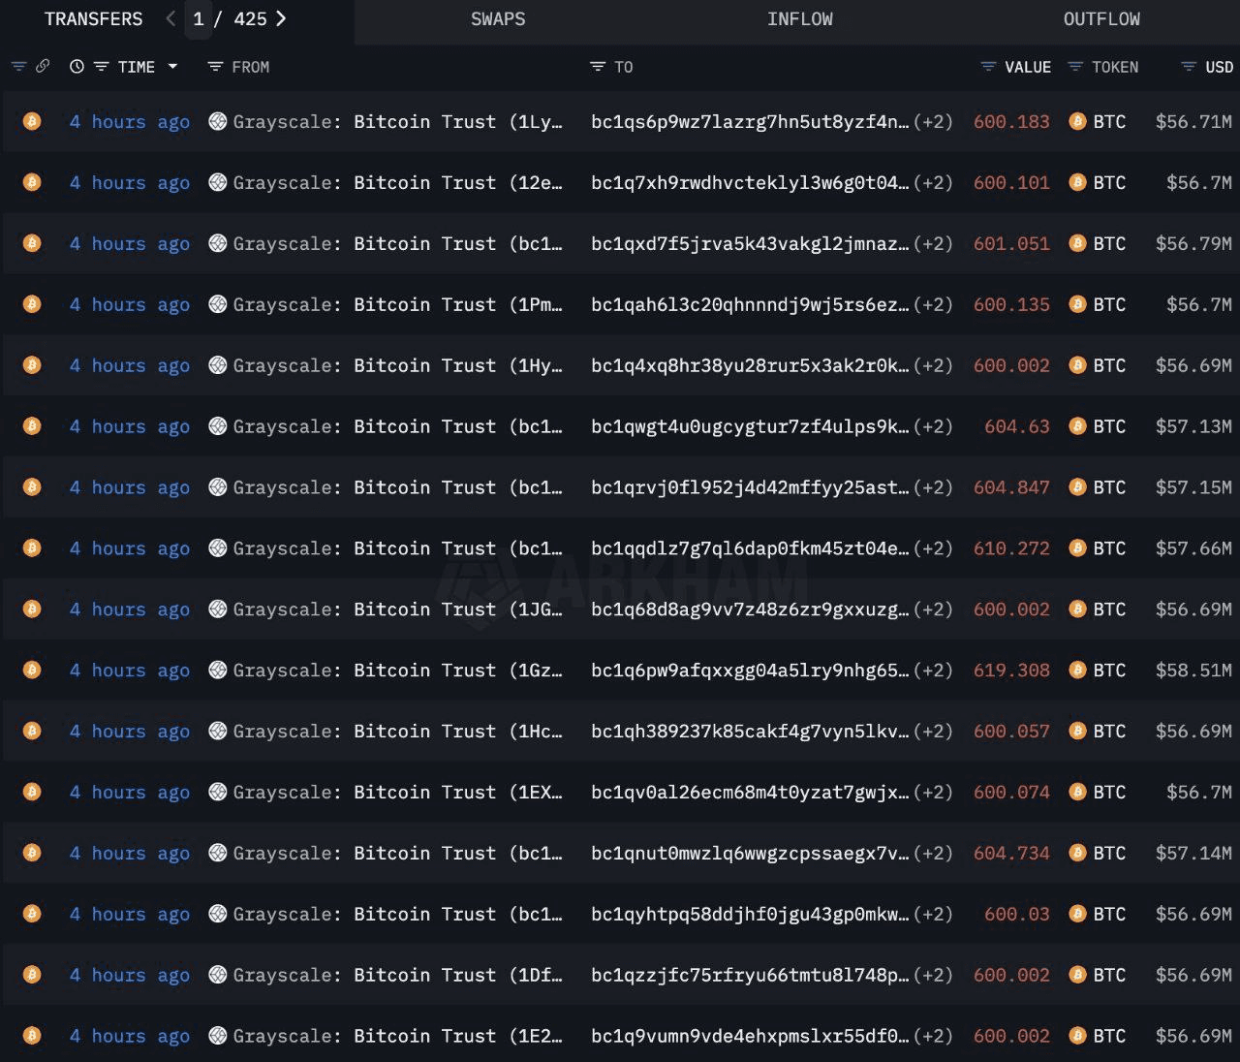Switch to the SWAPS tab

[x=498, y=19]
